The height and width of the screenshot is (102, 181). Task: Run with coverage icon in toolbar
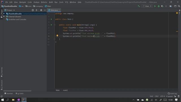pos(162,6)
